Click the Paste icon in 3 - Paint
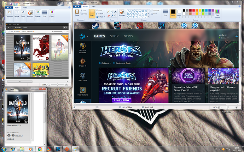Viewport: 244px width, 152px height. [77, 12]
